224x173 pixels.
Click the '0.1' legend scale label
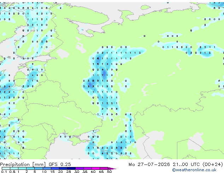click(x=4, y=172)
